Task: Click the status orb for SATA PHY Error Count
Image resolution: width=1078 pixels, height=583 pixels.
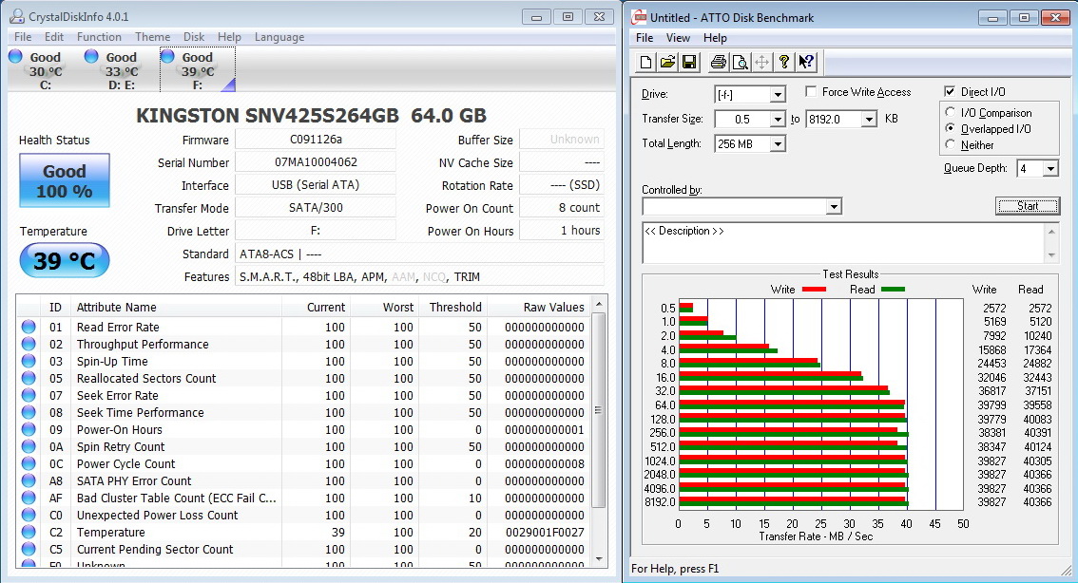Action: point(29,480)
